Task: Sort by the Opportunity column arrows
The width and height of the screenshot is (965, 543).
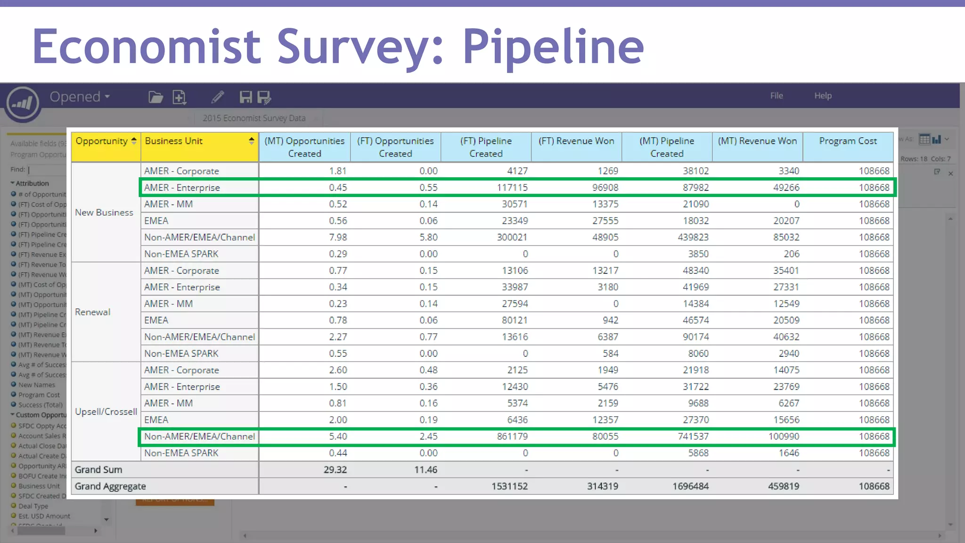Action: click(134, 141)
